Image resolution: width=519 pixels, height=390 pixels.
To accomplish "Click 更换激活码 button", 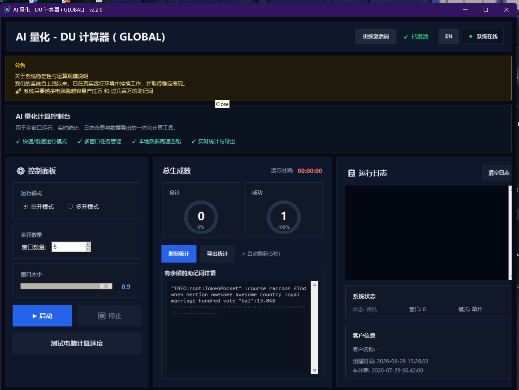I will [x=376, y=36].
